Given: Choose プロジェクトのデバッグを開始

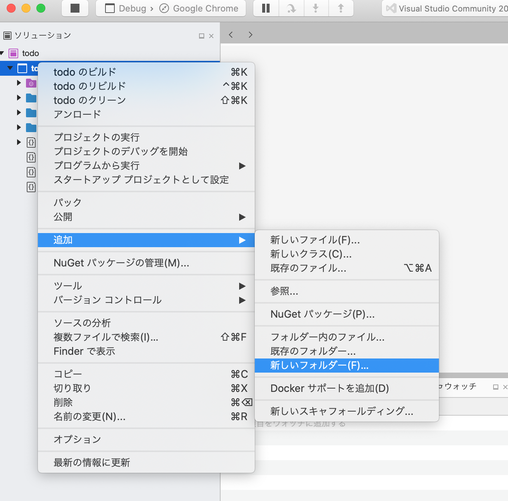Looking at the screenshot, I should tap(146, 151).
